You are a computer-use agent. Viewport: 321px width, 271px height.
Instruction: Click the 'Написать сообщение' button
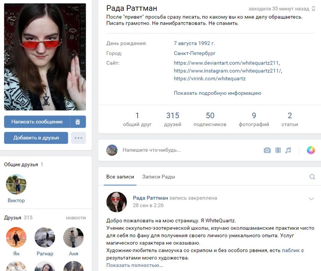pyautogui.click(x=37, y=122)
